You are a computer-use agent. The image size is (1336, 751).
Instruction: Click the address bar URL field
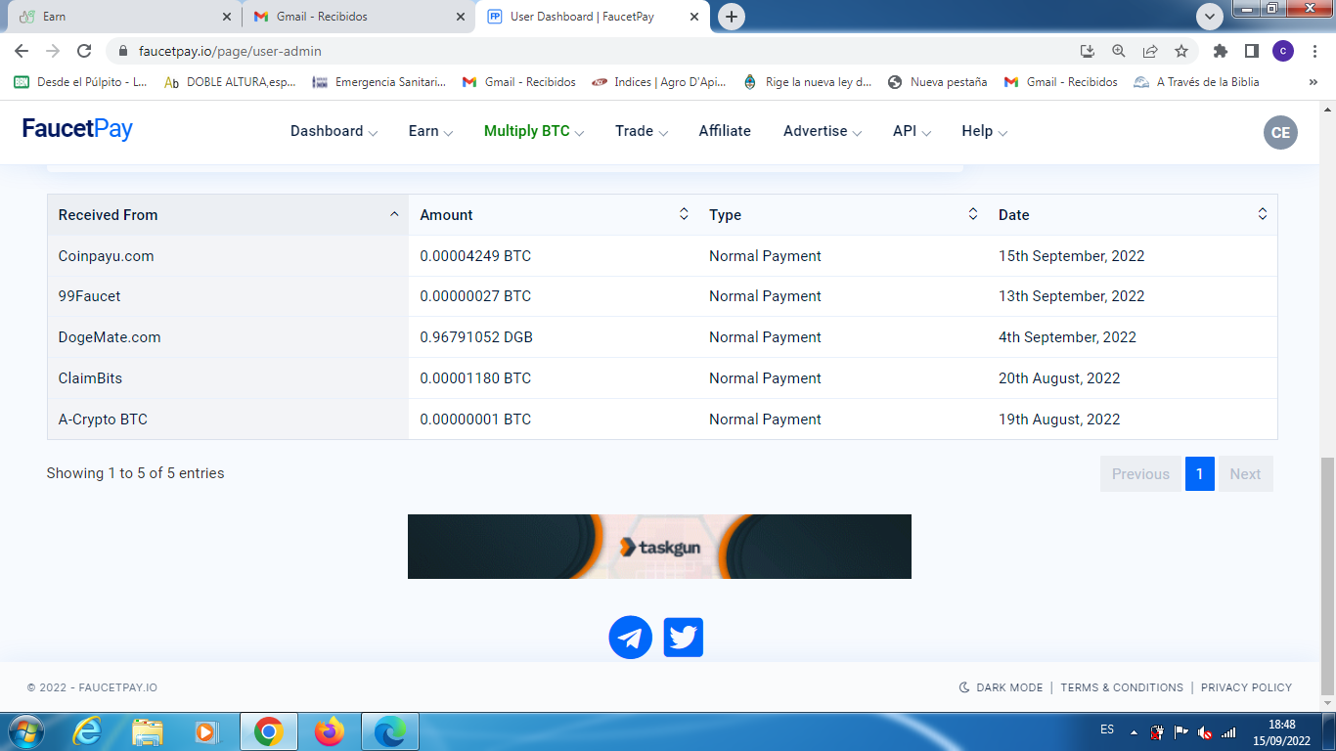(587, 51)
